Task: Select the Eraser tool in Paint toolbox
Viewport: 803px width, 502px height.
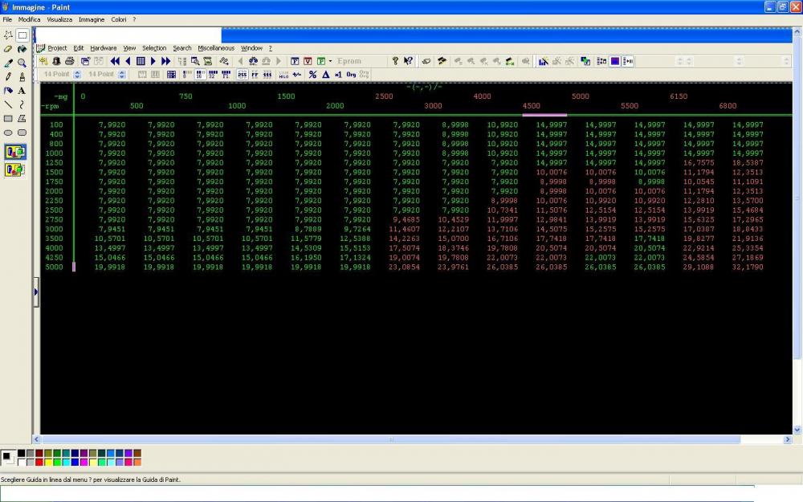Action: (x=8, y=49)
